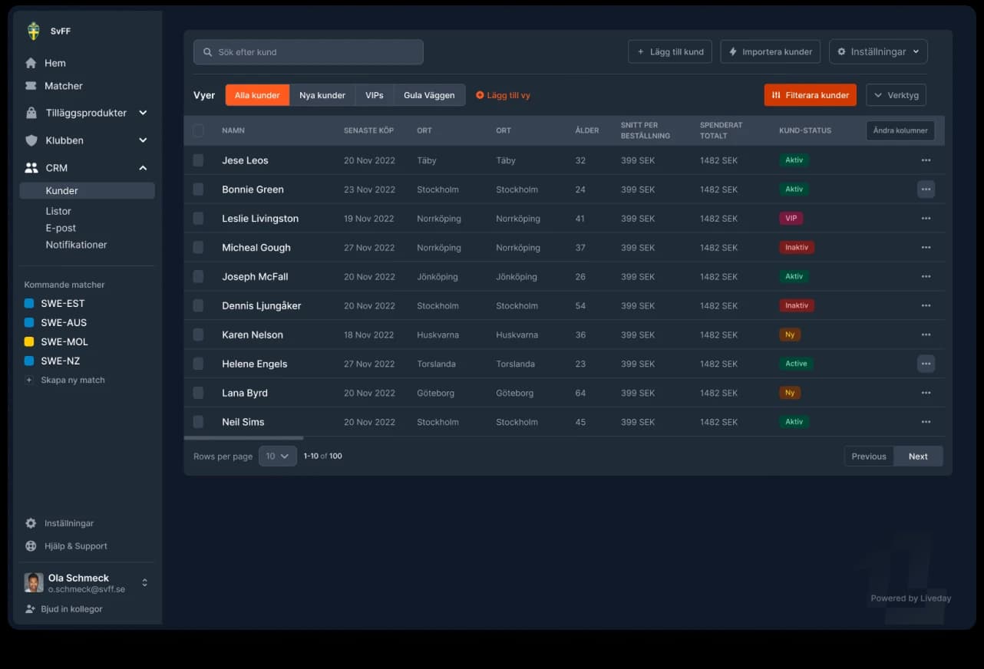Open the rows per page dropdown

tap(277, 456)
